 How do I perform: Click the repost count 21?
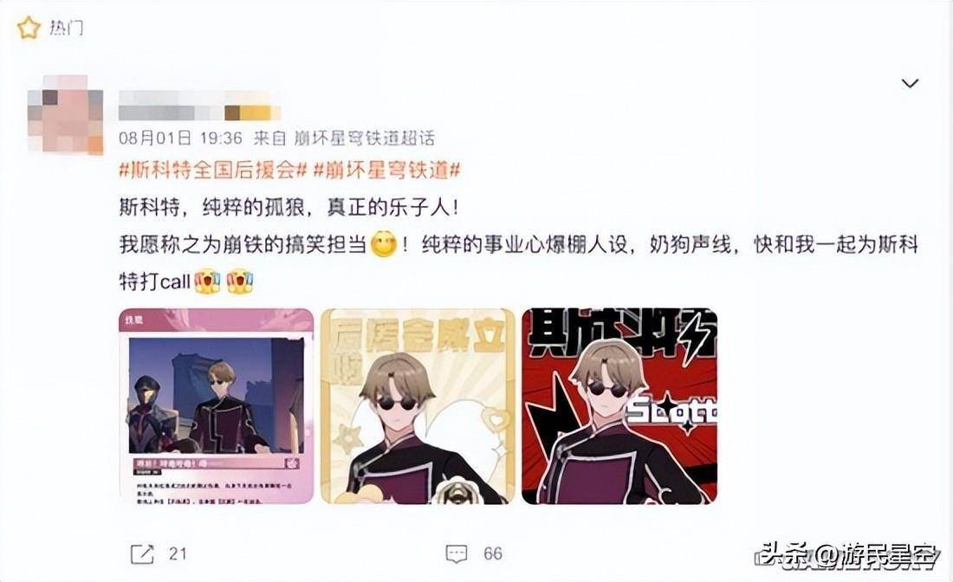click(x=178, y=553)
